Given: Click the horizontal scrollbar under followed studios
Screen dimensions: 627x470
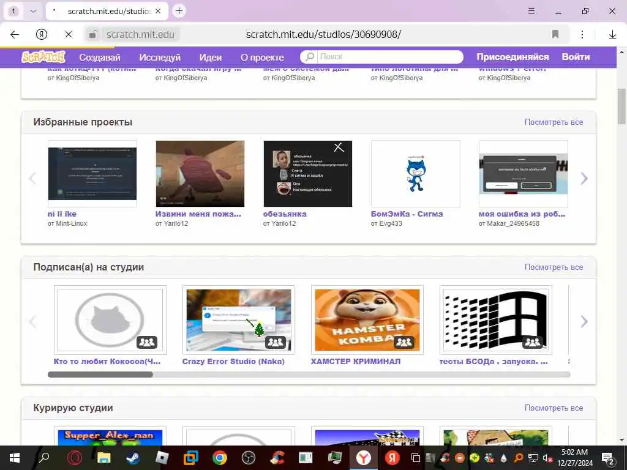Looking at the screenshot, I should pos(309,375).
